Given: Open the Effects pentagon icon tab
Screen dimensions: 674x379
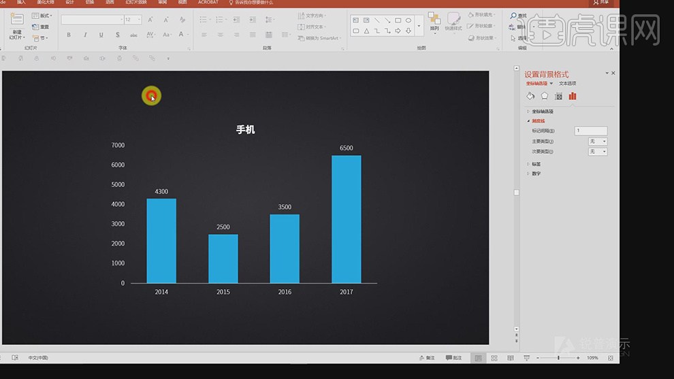Looking at the screenshot, I should pos(545,96).
